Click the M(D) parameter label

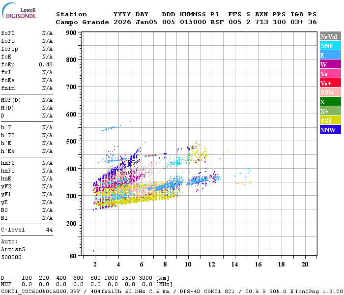[7, 108]
